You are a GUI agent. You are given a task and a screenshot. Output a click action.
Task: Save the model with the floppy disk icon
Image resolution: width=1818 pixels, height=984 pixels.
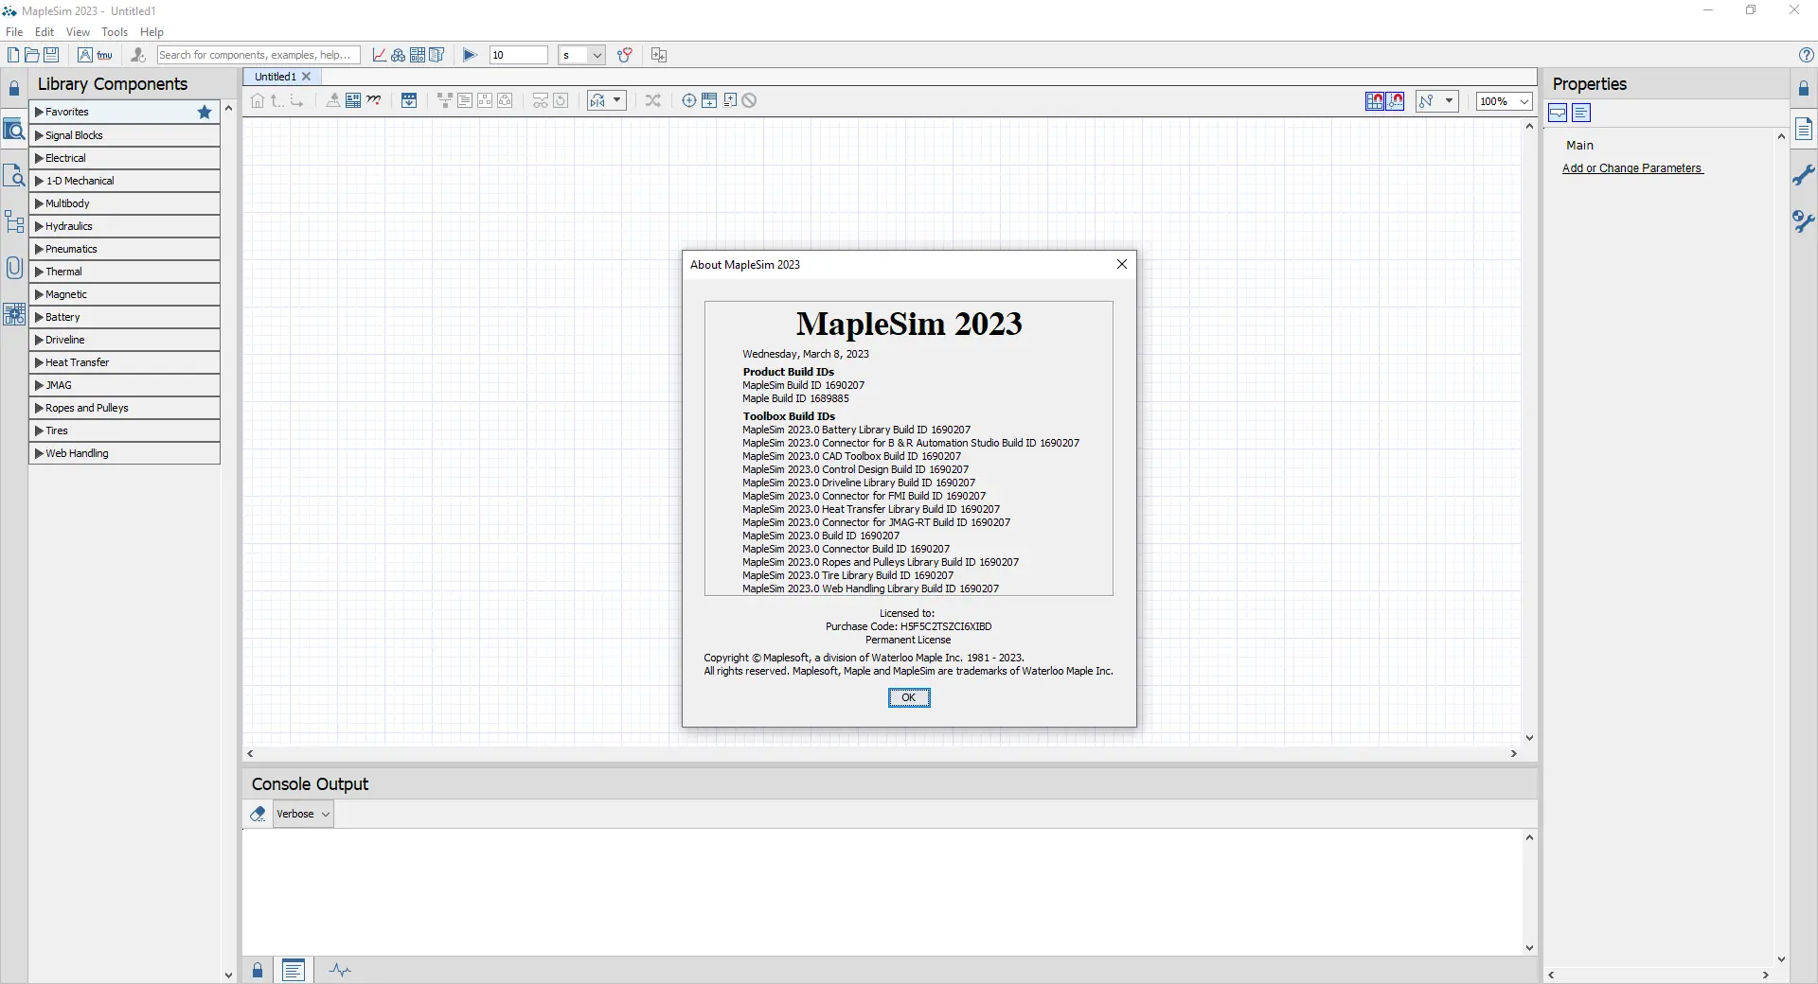point(51,55)
